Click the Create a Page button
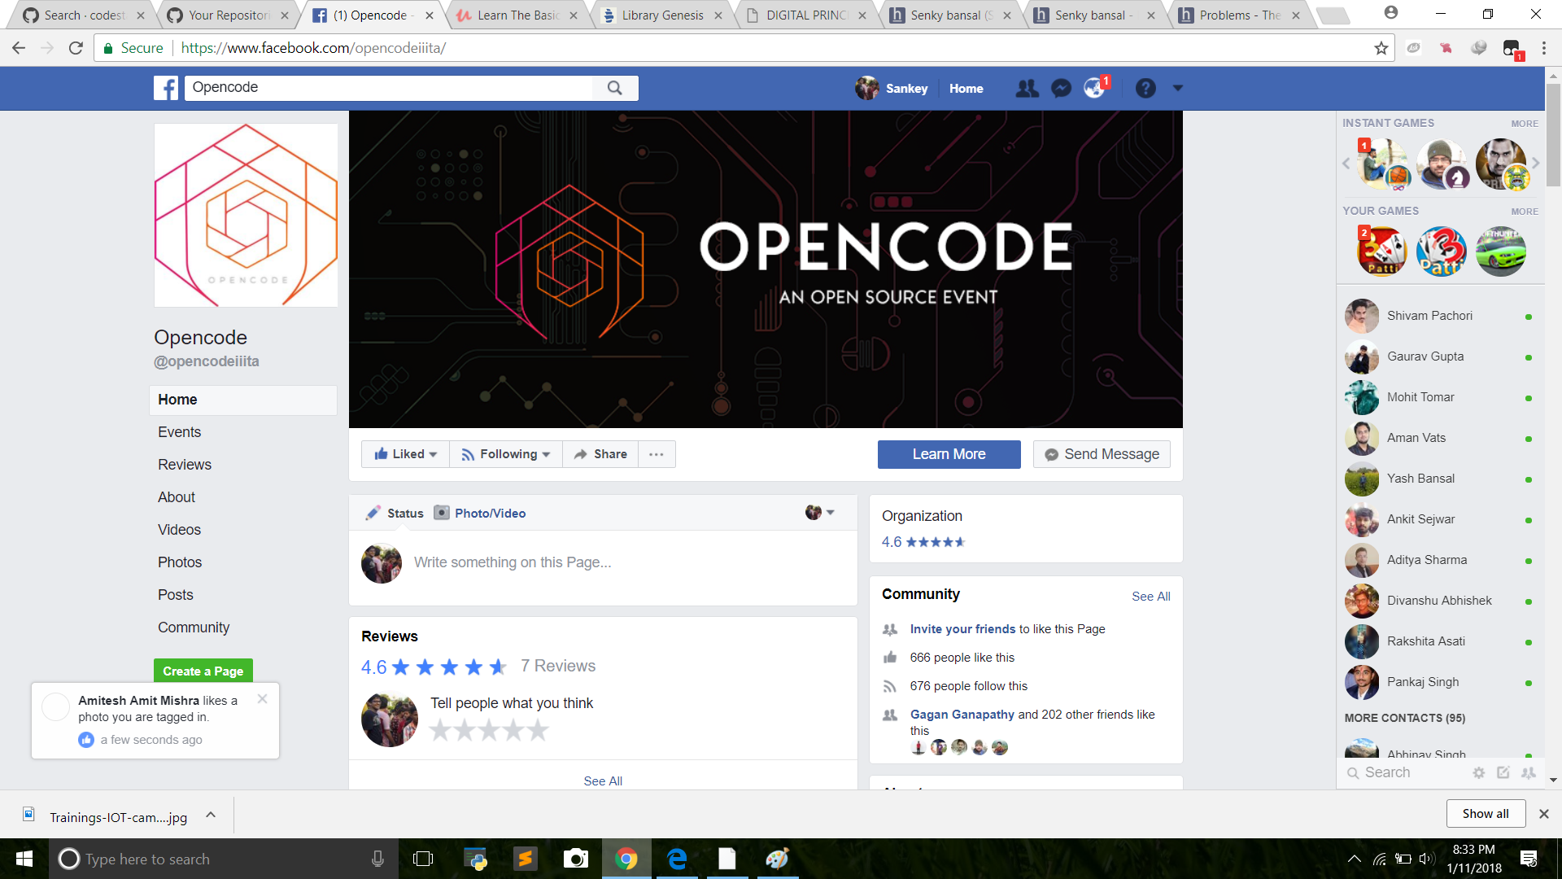The height and width of the screenshot is (879, 1562). point(202,671)
